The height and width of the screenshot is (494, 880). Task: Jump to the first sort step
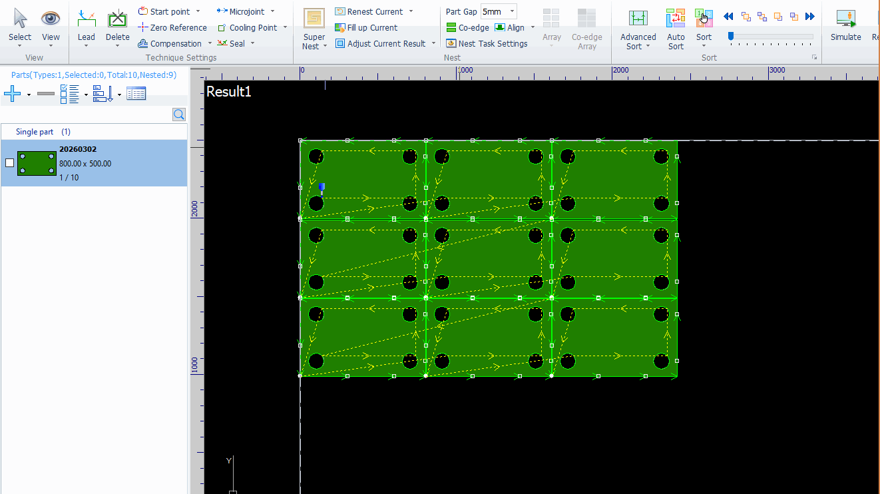(x=728, y=17)
